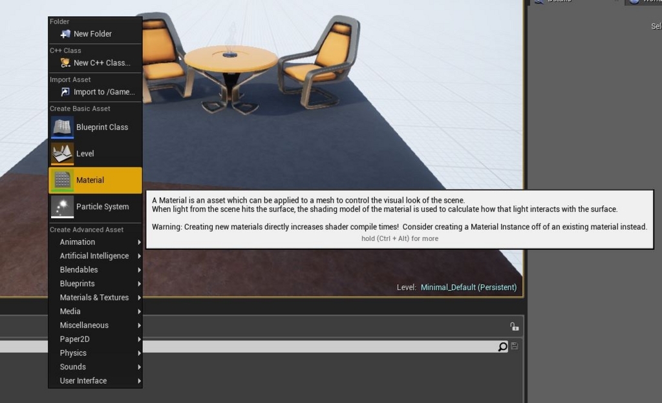The image size is (662, 403).
Task: Expand the User Interface submenu
Action: point(95,381)
